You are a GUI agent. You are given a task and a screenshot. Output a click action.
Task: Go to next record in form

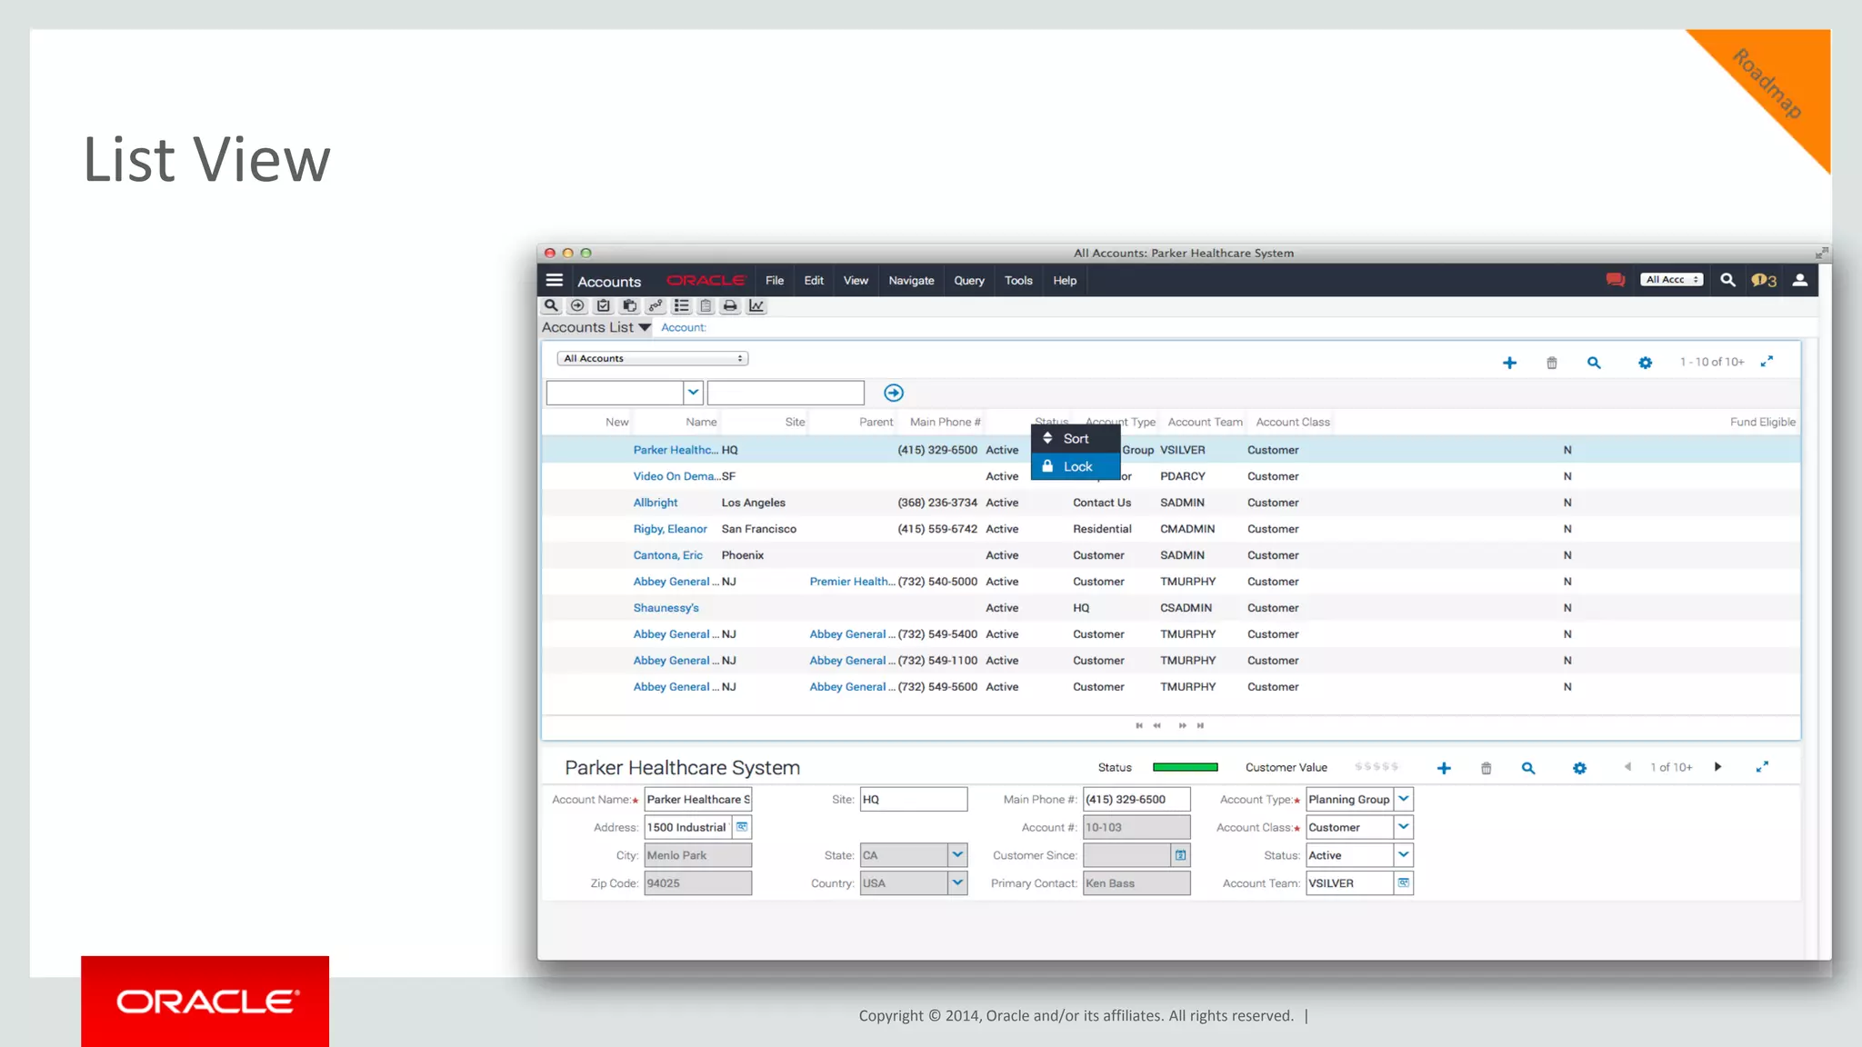pos(1717,767)
